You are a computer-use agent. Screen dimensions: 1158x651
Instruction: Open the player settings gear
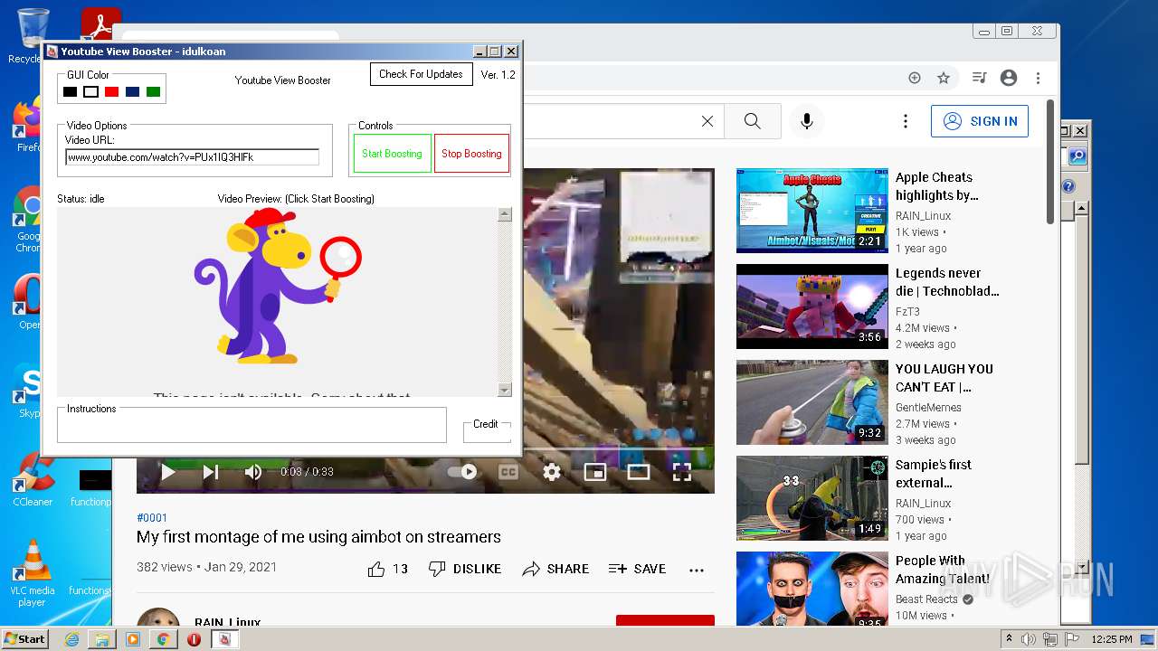[552, 471]
